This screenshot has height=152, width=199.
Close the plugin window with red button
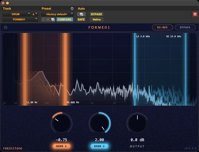point(3,3)
